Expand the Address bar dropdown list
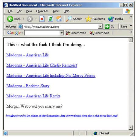The height and width of the screenshot is (137, 137). (x=100, y=26)
